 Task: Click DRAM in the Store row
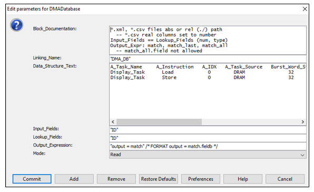coord(239,78)
